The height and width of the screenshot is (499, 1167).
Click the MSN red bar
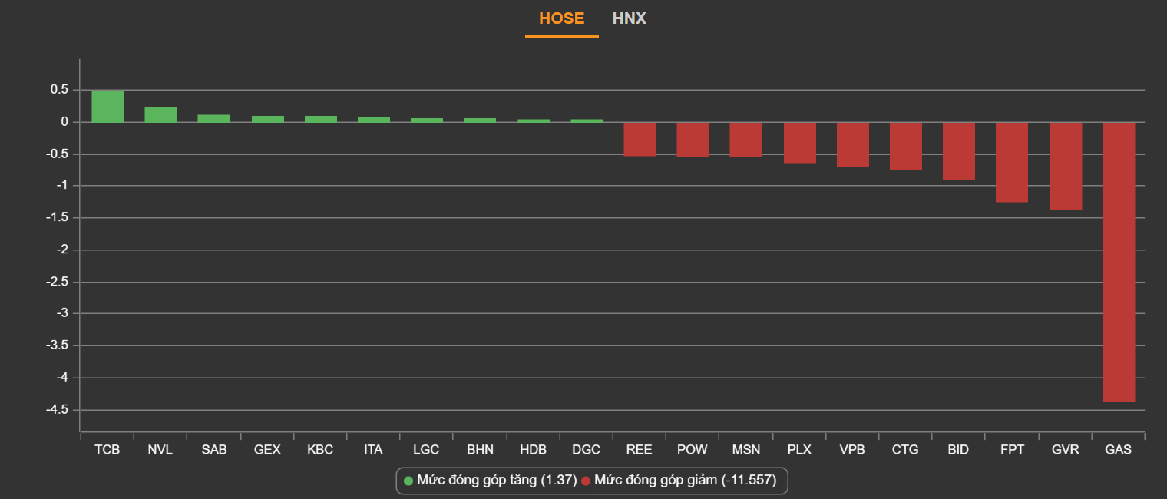pos(745,140)
